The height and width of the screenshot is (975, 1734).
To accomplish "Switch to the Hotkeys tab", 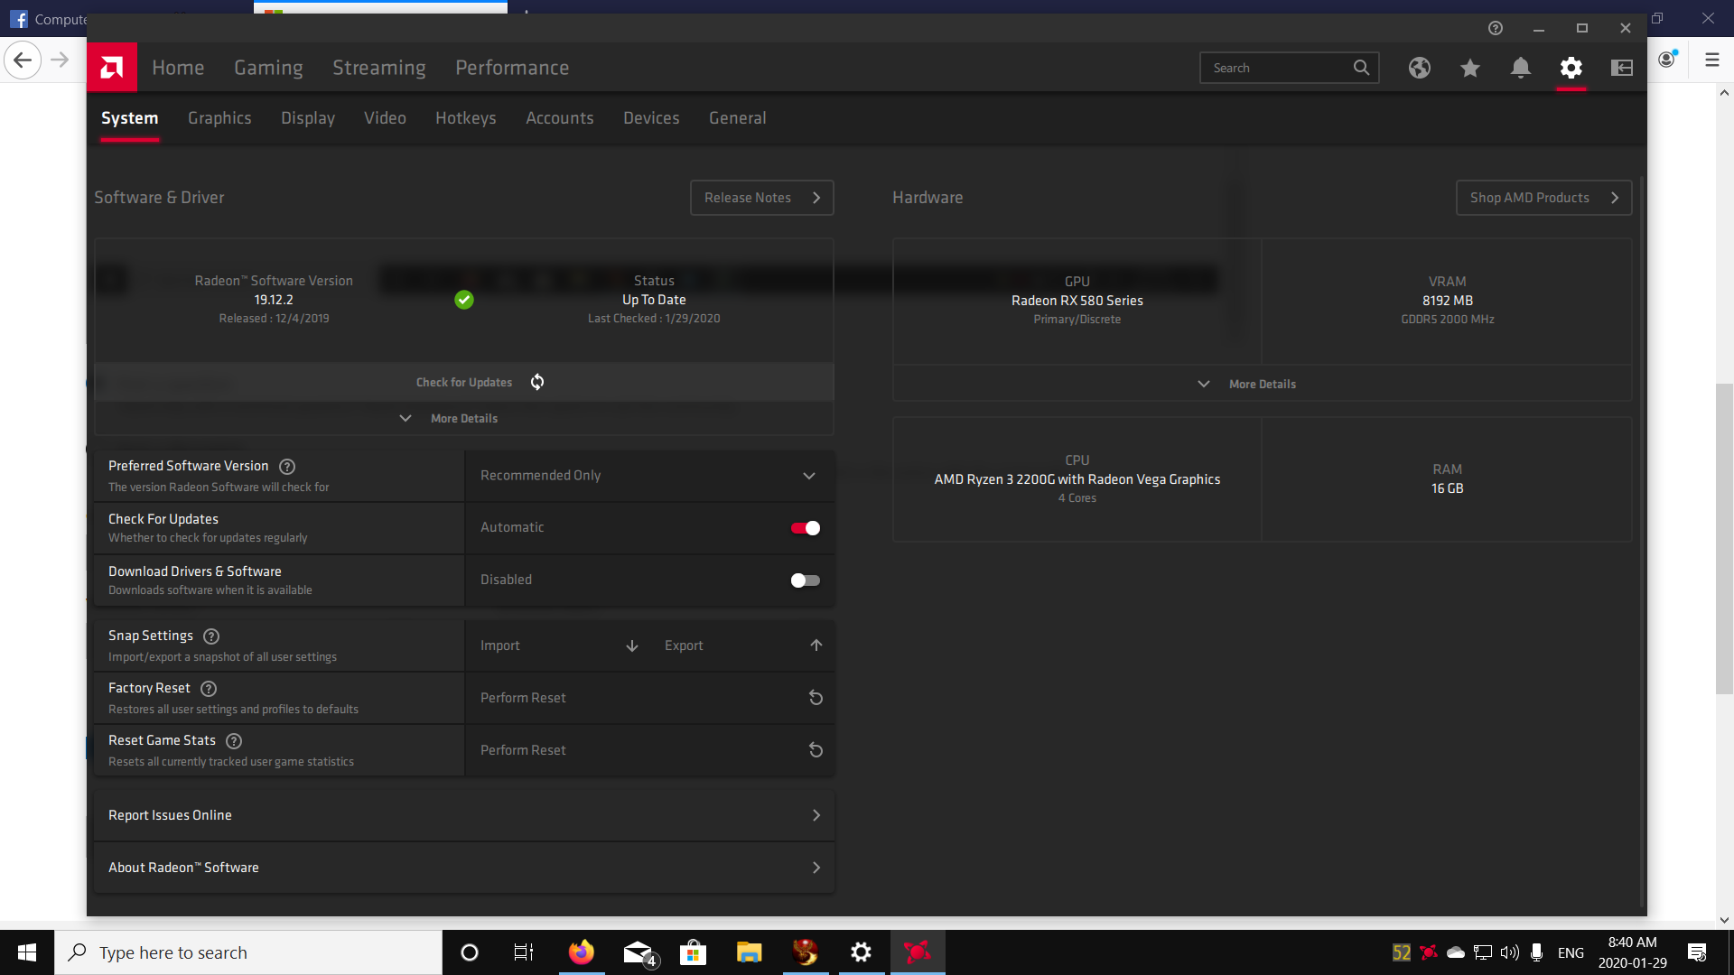I will pyautogui.click(x=466, y=118).
